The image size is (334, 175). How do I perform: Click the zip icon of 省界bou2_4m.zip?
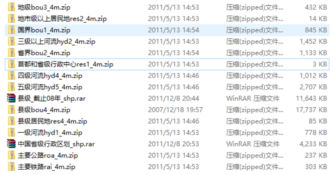[x=11, y=53]
